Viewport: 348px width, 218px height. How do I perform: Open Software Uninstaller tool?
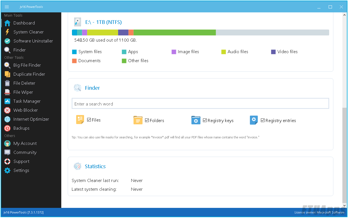(x=33, y=41)
